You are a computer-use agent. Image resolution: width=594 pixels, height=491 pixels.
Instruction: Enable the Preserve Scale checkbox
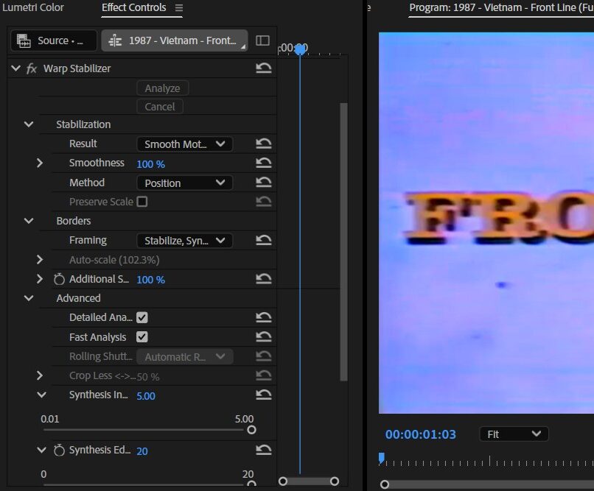[x=142, y=202]
